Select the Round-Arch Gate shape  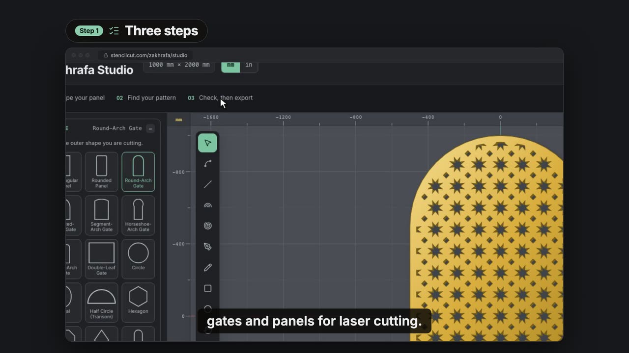138,172
